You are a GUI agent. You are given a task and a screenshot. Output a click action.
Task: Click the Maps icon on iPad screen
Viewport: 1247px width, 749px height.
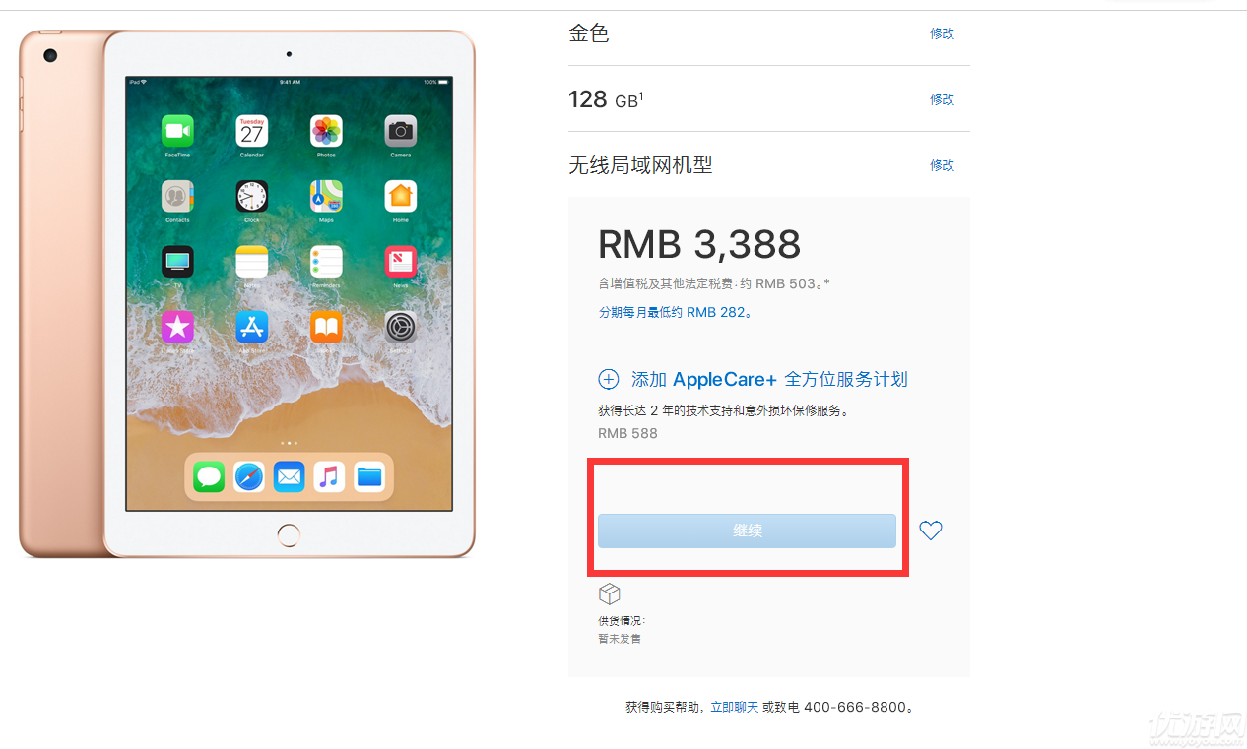(x=326, y=196)
